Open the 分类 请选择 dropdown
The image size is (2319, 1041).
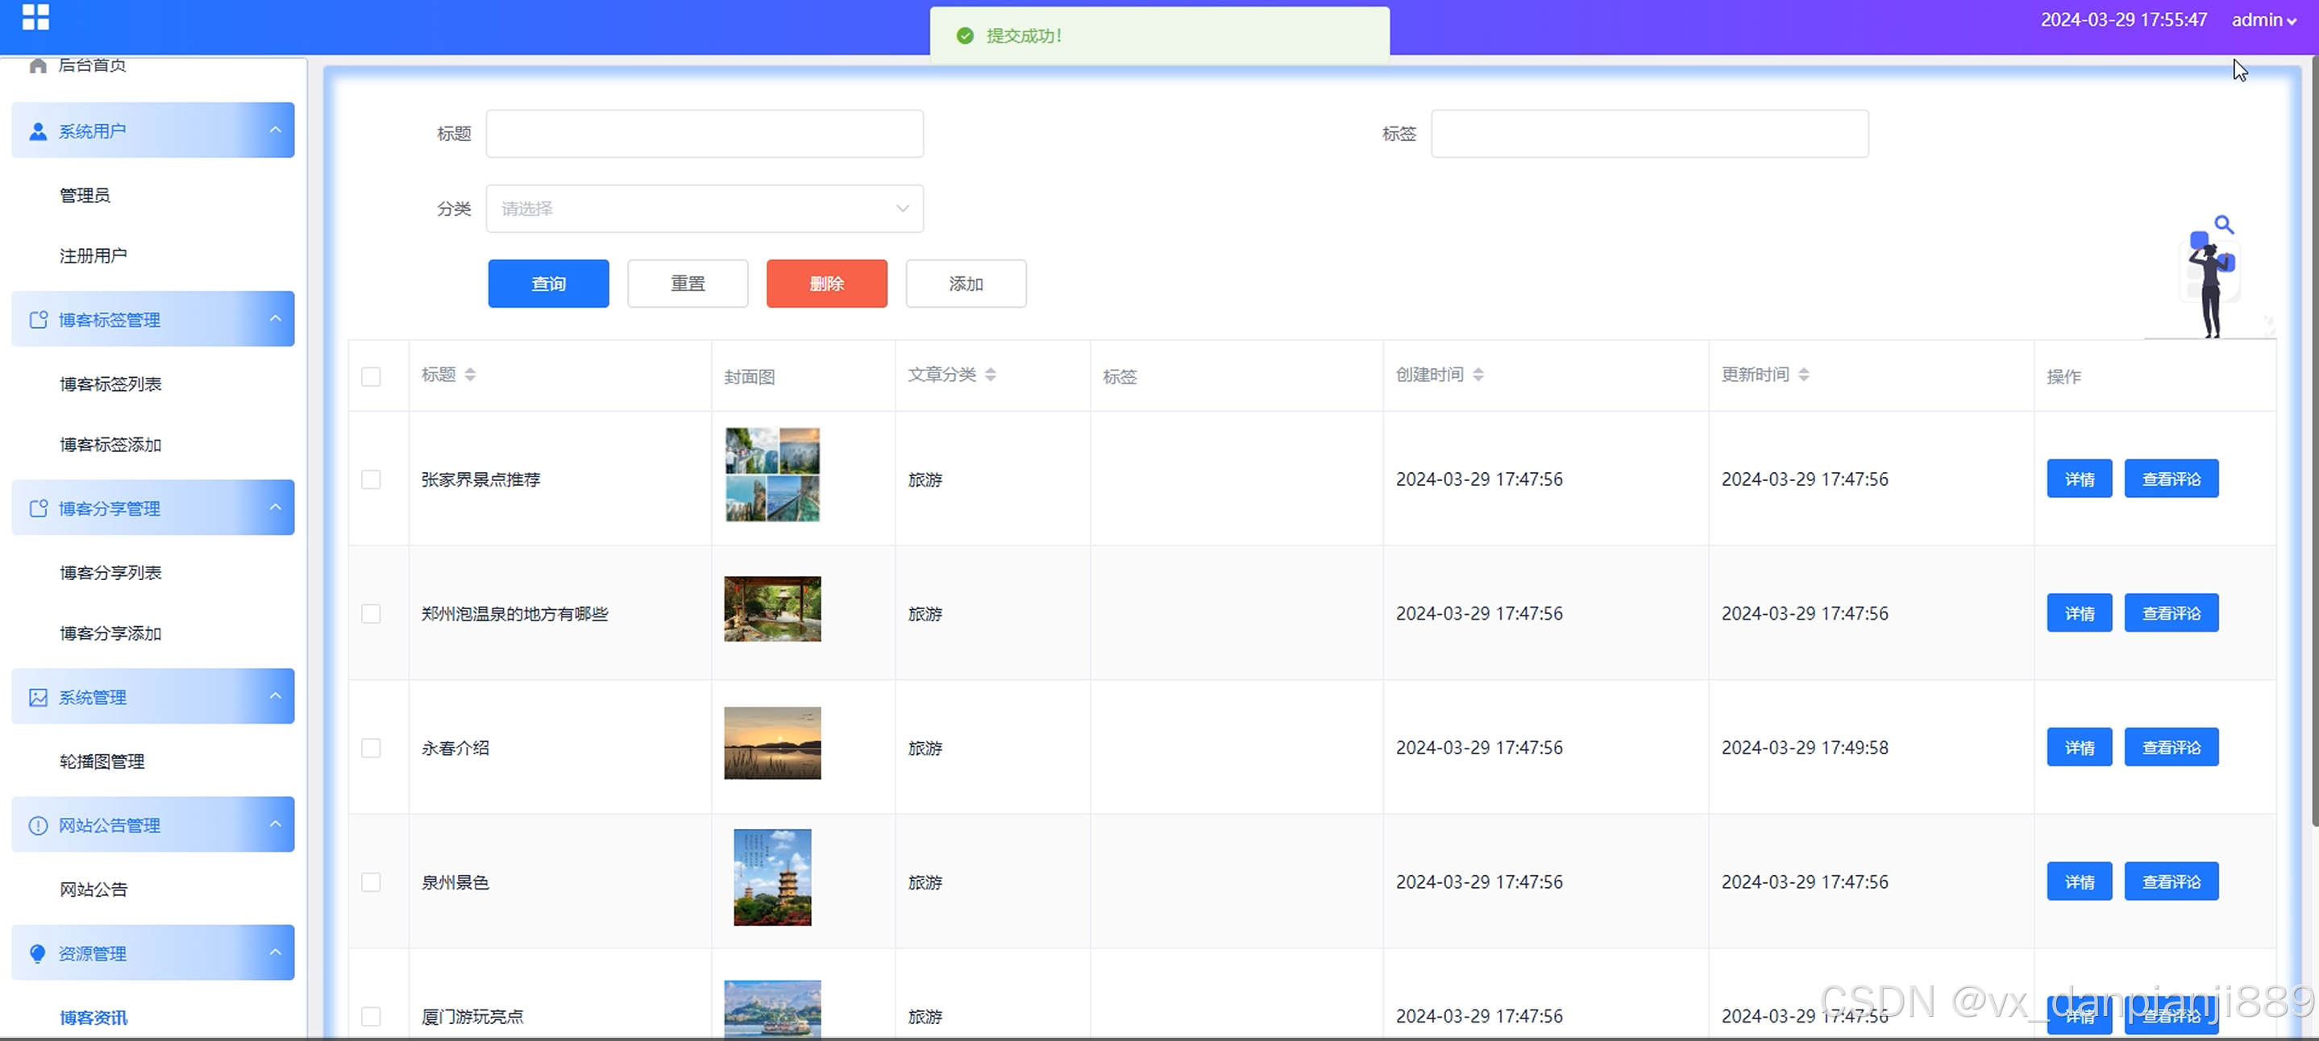(x=704, y=209)
